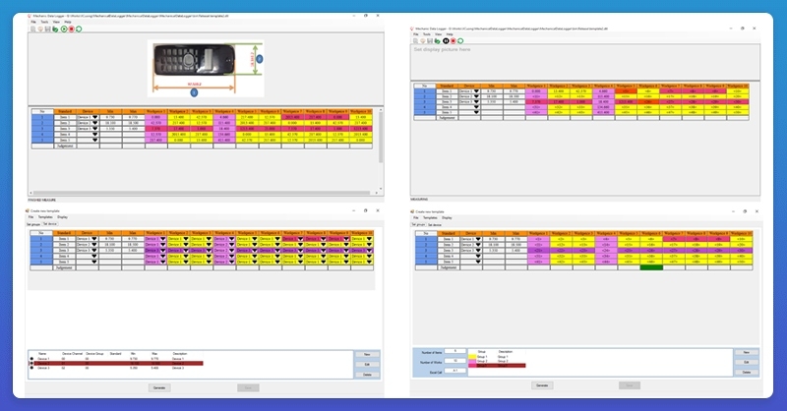The height and width of the screenshot is (411, 787).
Task: Click open icon in 'Set display picture here' window
Action: pos(423,40)
